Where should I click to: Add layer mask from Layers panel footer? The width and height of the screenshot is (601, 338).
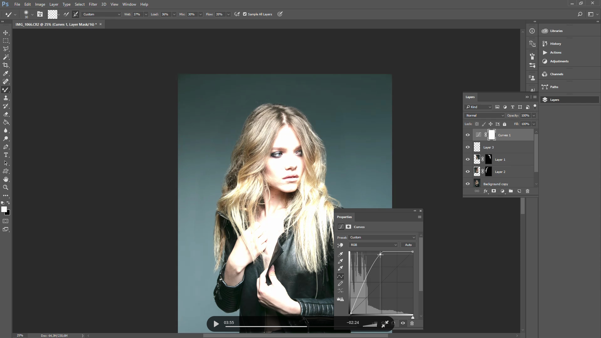[x=494, y=191]
